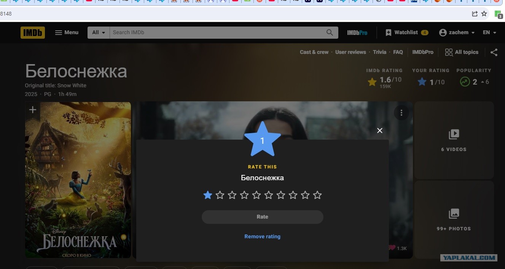The width and height of the screenshot is (505, 269).
Task: Open Cast & crew page
Action: [314, 52]
